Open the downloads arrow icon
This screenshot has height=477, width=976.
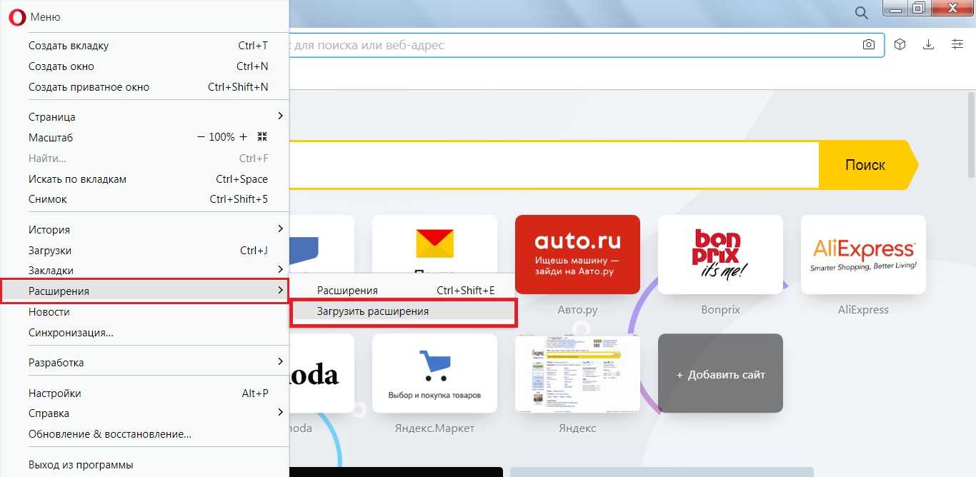pos(928,44)
